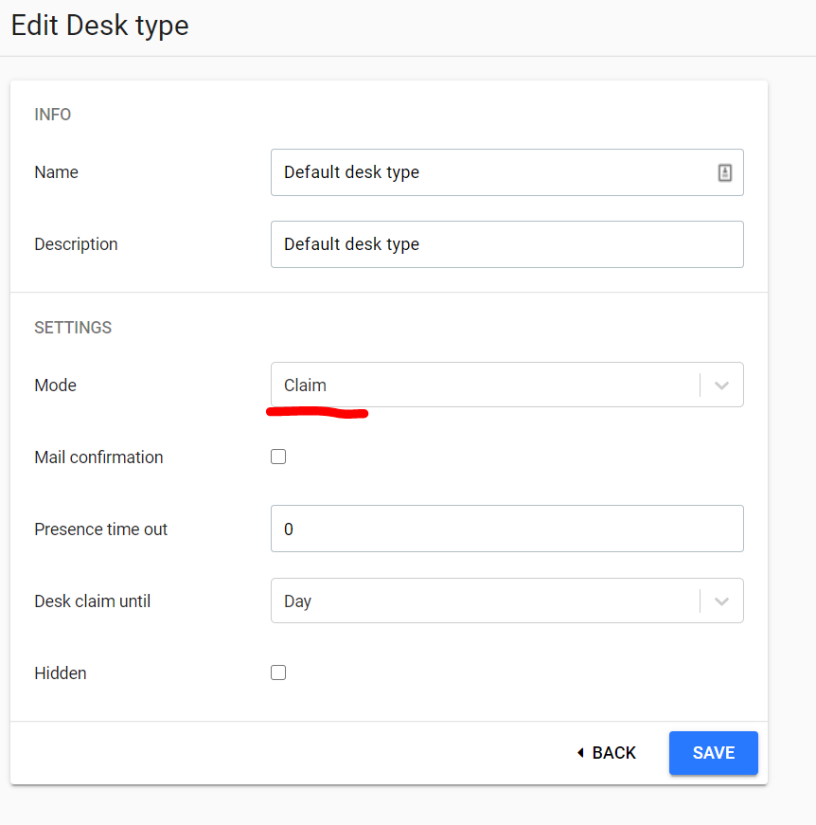This screenshot has height=825, width=816.
Task: Click the INFO section heading
Action: (x=53, y=115)
